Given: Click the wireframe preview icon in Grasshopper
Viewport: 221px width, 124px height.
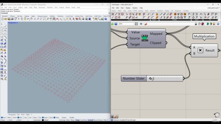Looking at the screenshot, I should click(199, 24).
